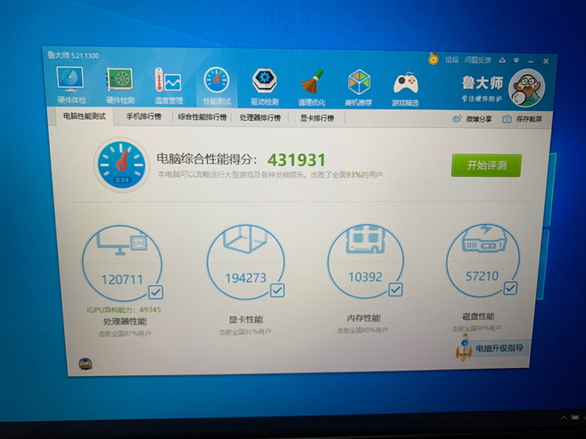586x439 pixels.
Task: Toggle the 磁盘性能 test checkbox
Action: pos(510,288)
